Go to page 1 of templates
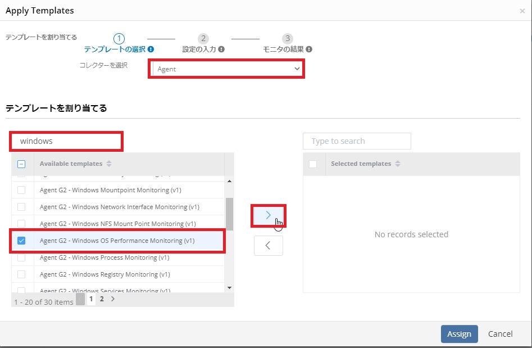The height and width of the screenshot is (348, 532). click(91, 299)
